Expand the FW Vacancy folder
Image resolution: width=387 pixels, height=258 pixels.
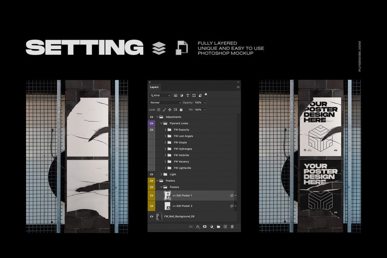[166, 162]
